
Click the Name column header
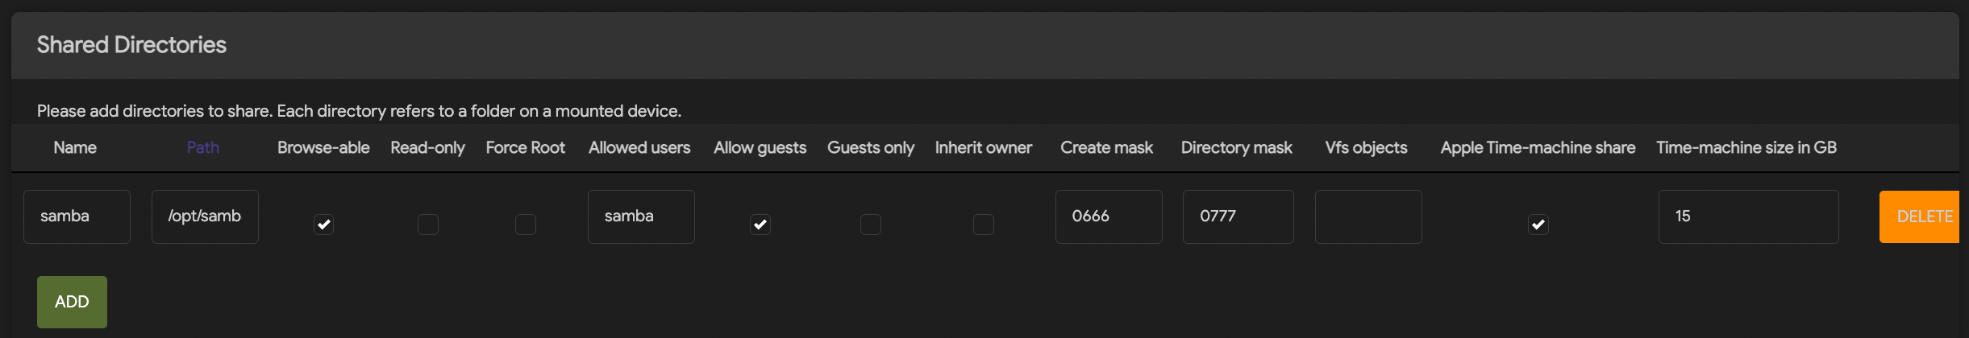click(x=75, y=147)
